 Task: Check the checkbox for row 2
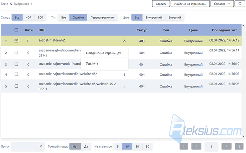(16, 52)
